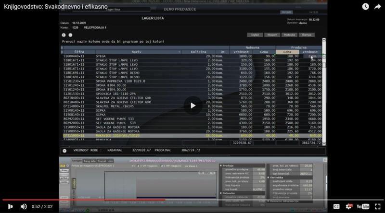Enter fullscreen mode
The image size is (385, 213).
point(378,207)
